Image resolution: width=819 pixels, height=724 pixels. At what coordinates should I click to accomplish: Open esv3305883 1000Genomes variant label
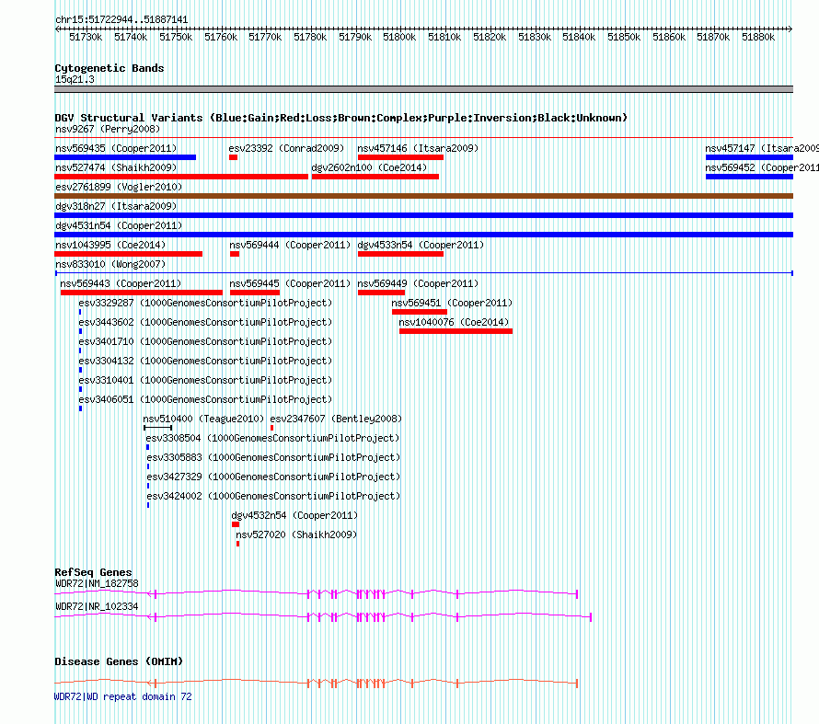(273, 457)
